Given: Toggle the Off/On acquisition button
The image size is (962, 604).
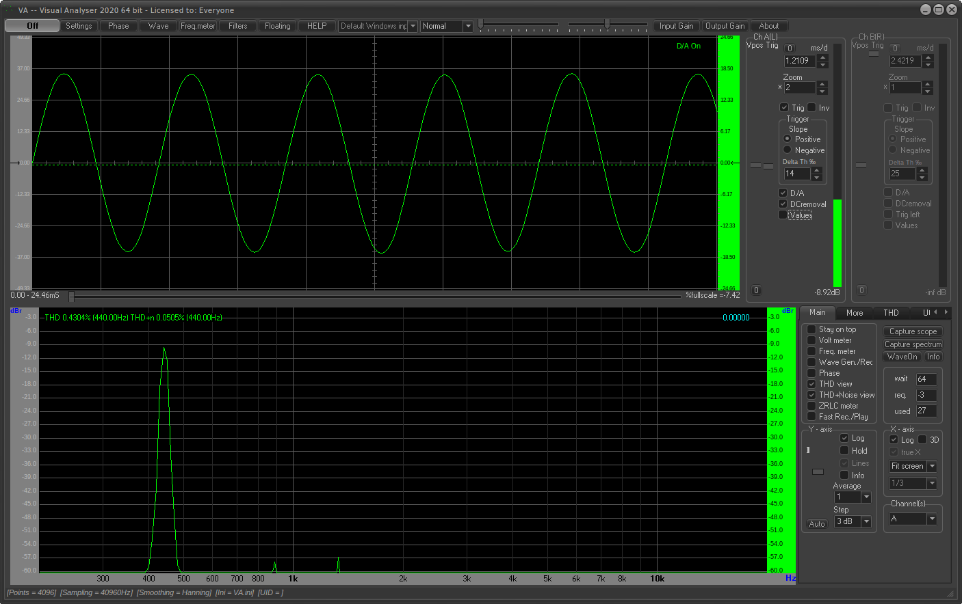Looking at the screenshot, I should pos(32,26).
